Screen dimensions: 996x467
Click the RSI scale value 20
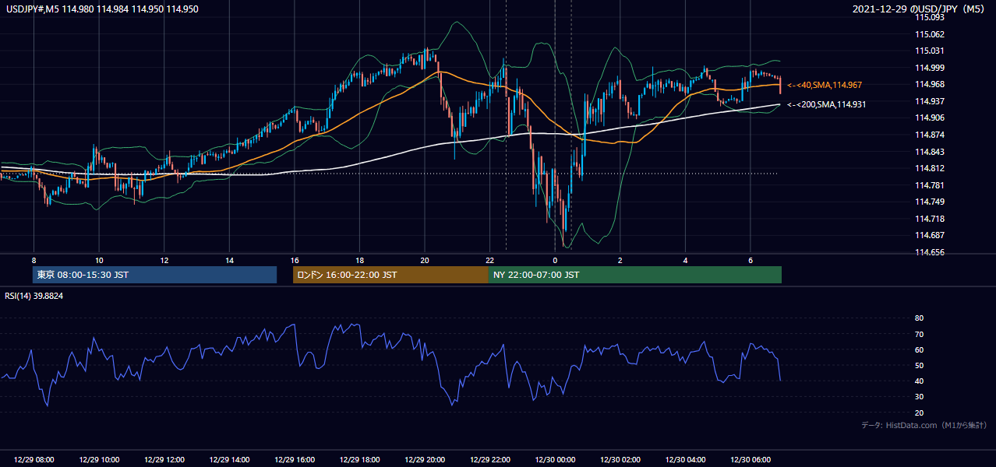920,413
